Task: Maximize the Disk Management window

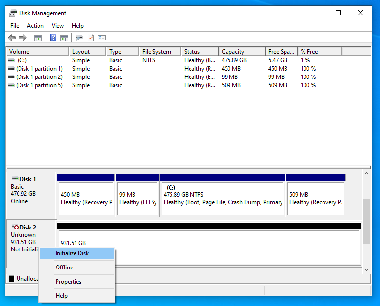Action: click(338, 13)
